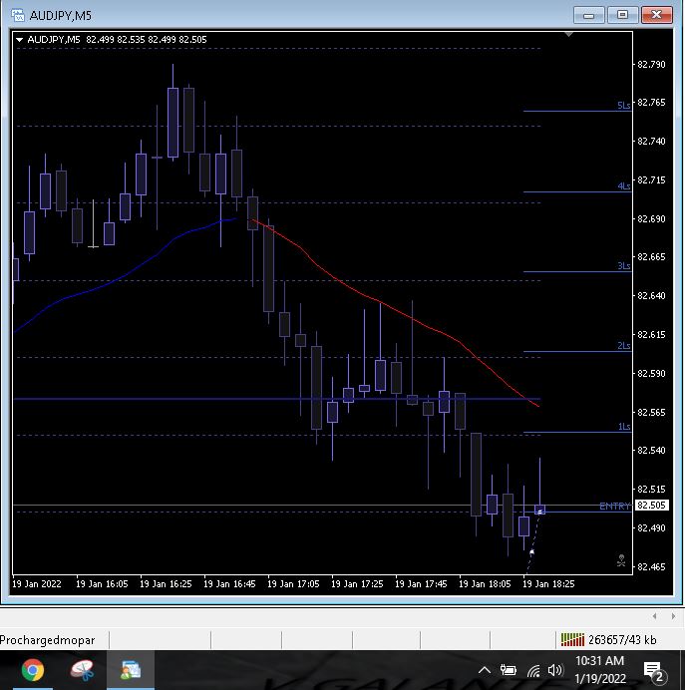
Task: Expand the AUDJPY,M5 chart info dropdown triangle
Action: click(x=19, y=40)
